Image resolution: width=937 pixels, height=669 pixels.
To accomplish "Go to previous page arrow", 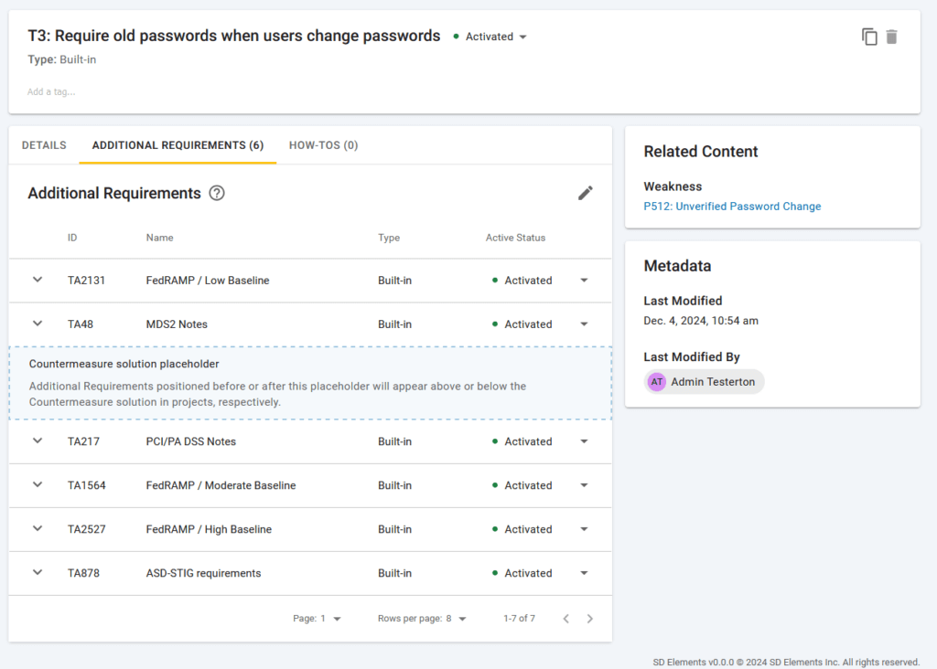I will click(x=565, y=618).
